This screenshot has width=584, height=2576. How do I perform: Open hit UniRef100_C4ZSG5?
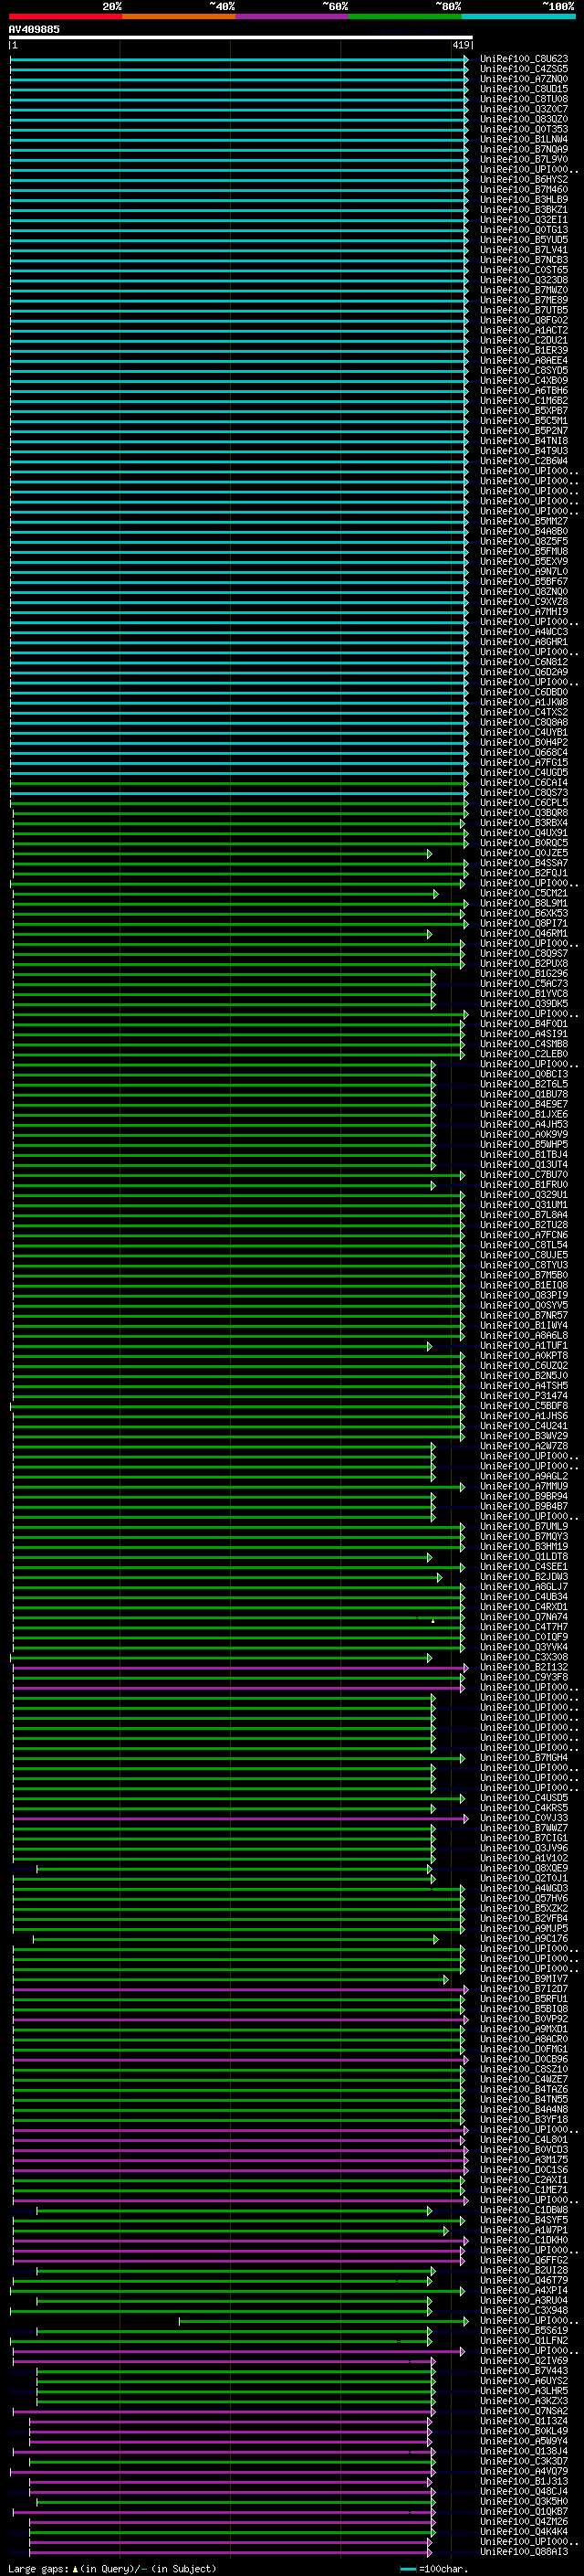click(524, 69)
